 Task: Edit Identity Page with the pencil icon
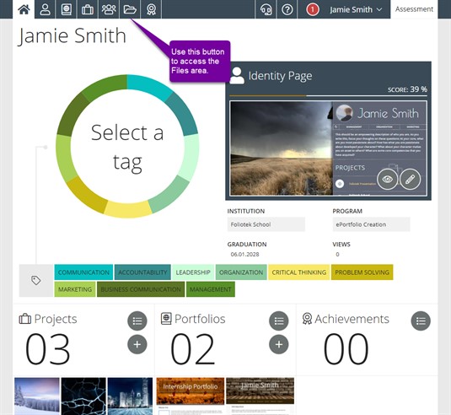point(411,179)
